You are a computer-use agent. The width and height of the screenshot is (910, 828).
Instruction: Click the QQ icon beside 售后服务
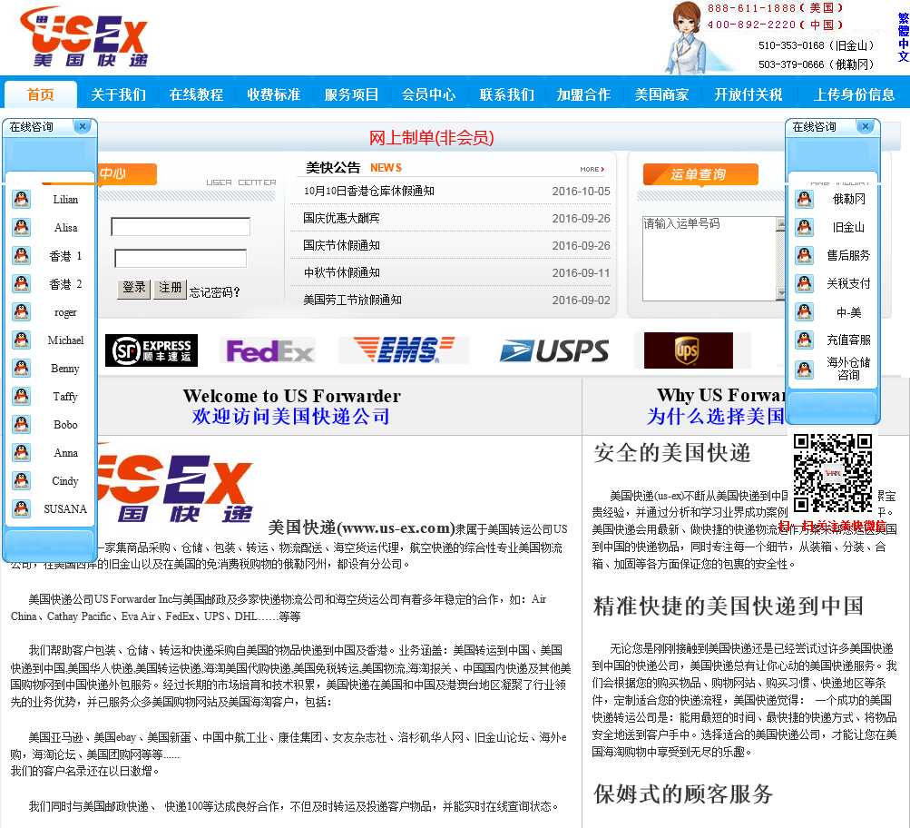point(805,255)
